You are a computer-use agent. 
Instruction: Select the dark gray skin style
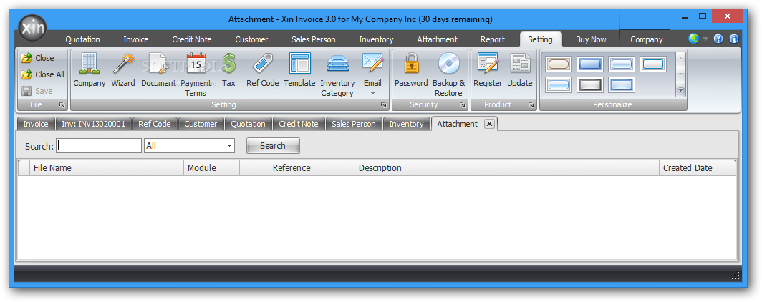pyautogui.click(x=590, y=85)
